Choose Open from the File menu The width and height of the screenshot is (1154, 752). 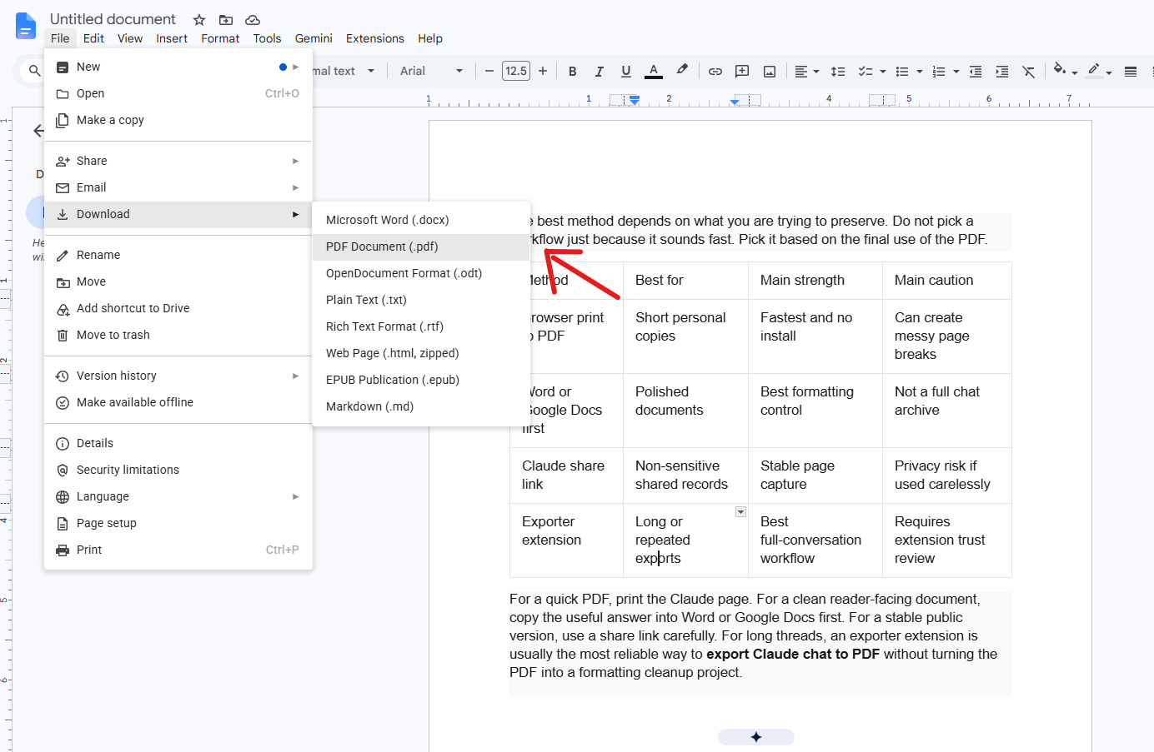[x=178, y=93]
